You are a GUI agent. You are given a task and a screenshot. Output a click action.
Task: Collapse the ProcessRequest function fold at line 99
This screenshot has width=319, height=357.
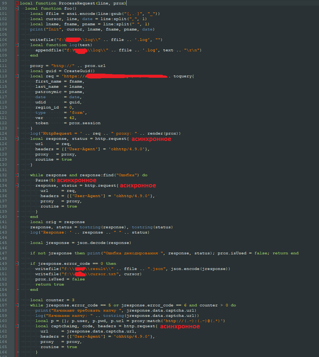[17, 3]
